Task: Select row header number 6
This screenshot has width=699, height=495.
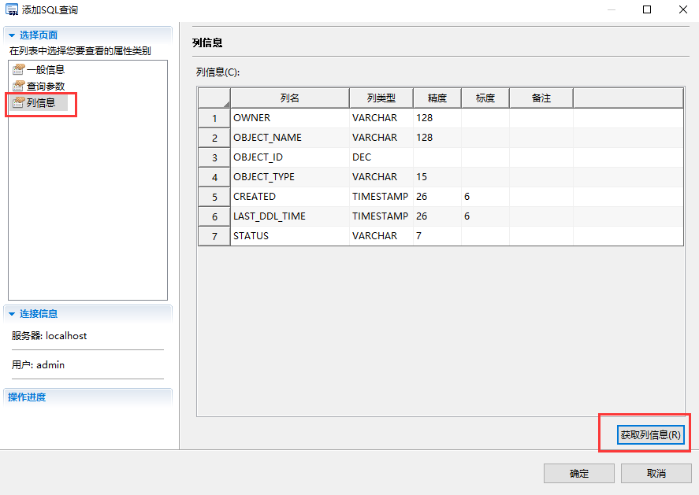Action: [214, 216]
